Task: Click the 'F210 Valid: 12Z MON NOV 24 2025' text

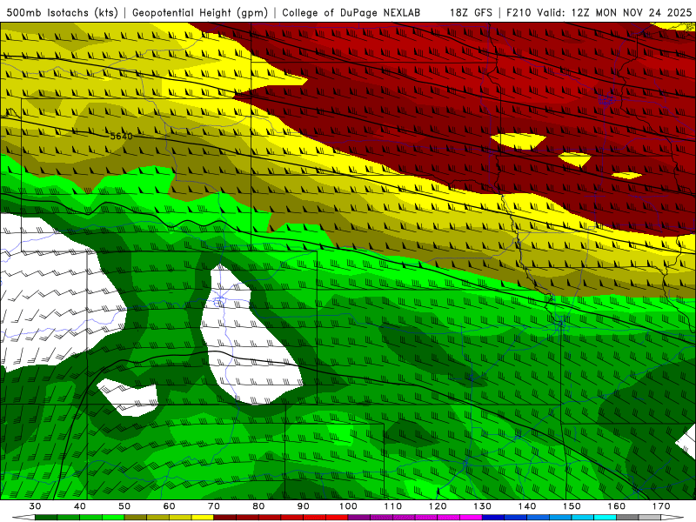Action: tap(599, 12)
